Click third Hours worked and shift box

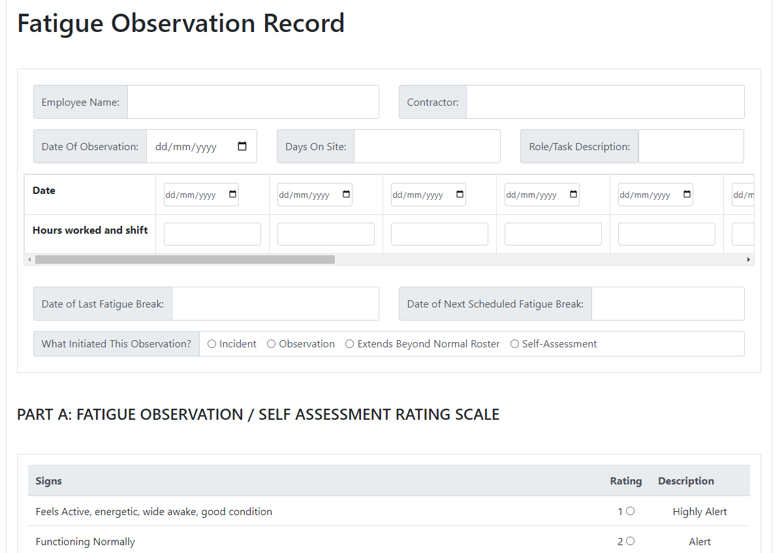point(439,234)
